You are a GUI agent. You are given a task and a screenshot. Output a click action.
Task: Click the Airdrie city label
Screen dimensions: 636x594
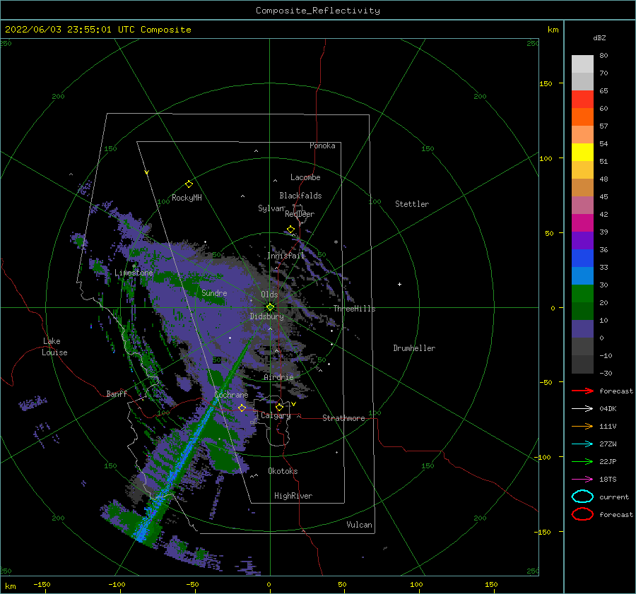(x=278, y=377)
